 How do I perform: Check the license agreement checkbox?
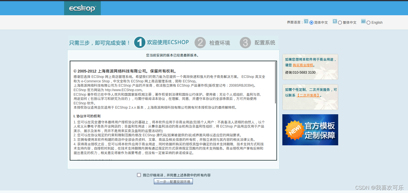tap(139, 175)
